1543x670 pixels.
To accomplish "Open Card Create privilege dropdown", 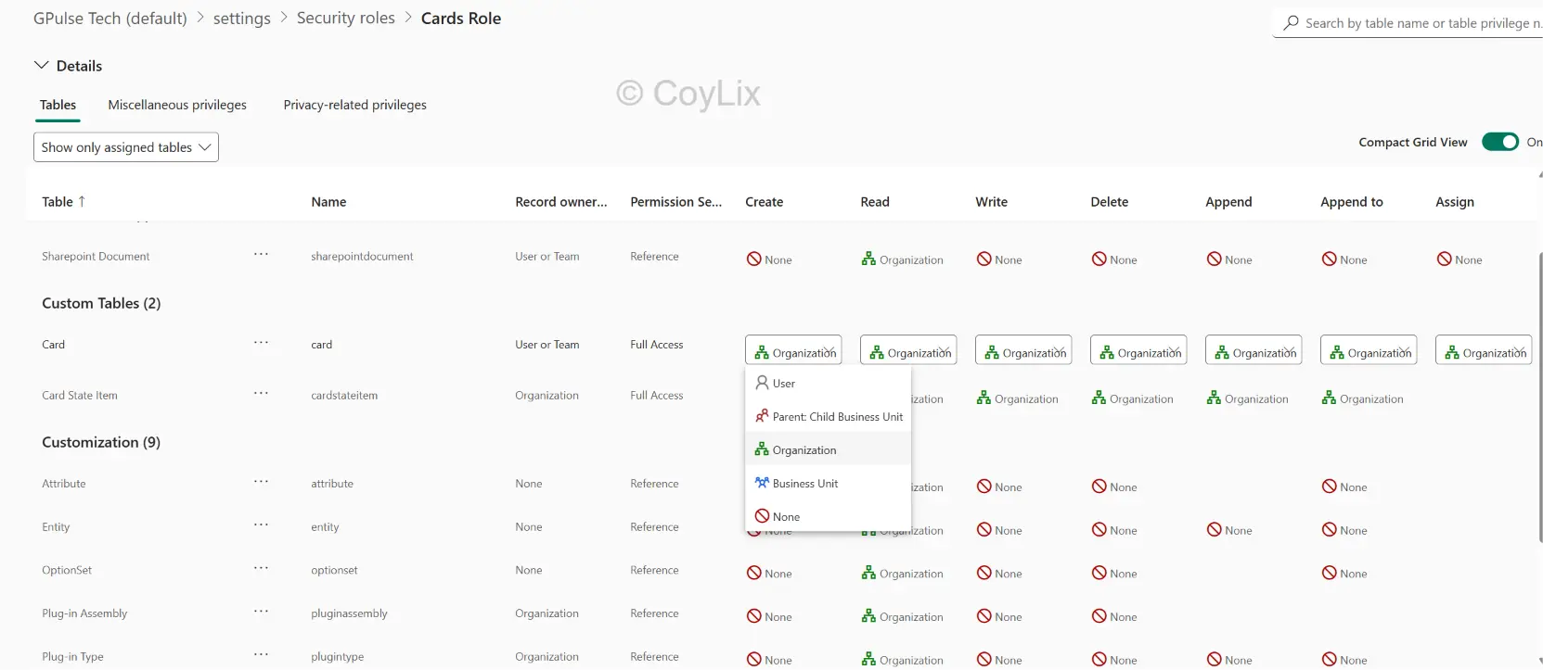I will point(793,349).
